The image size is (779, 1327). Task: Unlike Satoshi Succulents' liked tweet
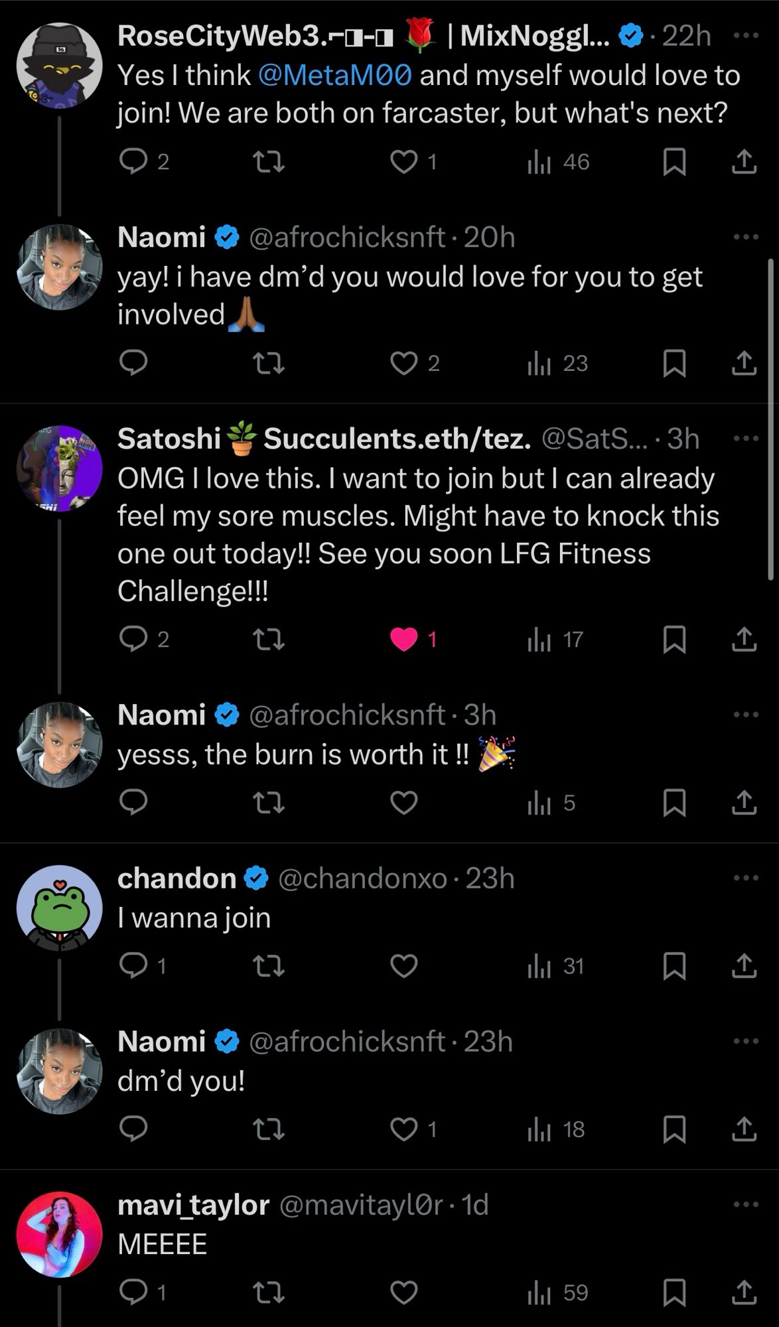pos(403,639)
